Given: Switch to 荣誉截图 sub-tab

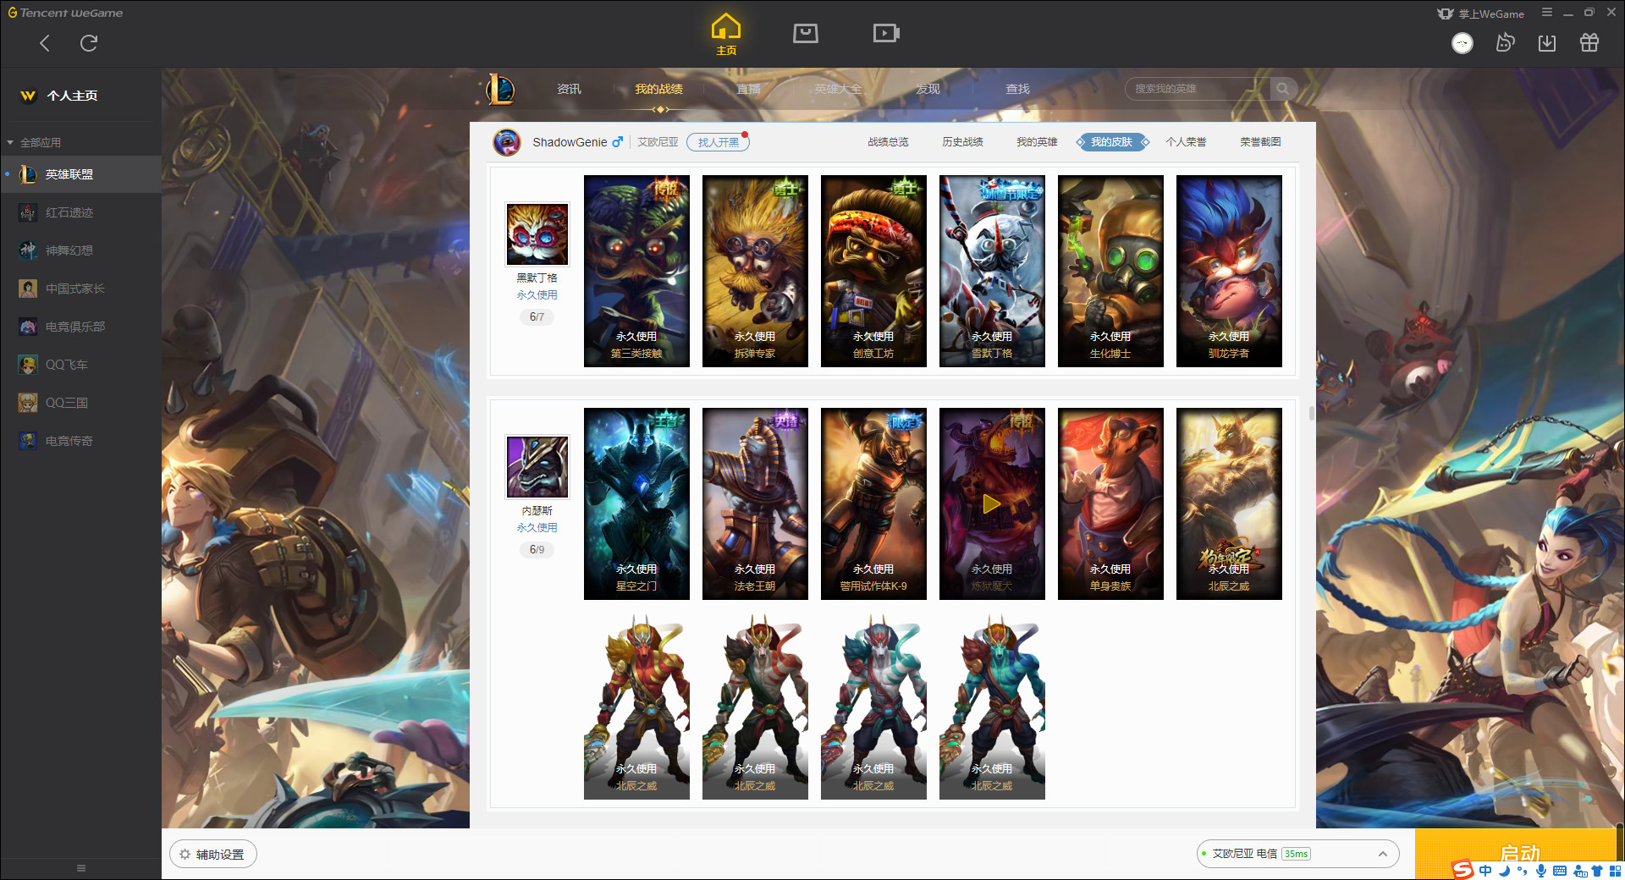Looking at the screenshot, I should coord(1260,142).
